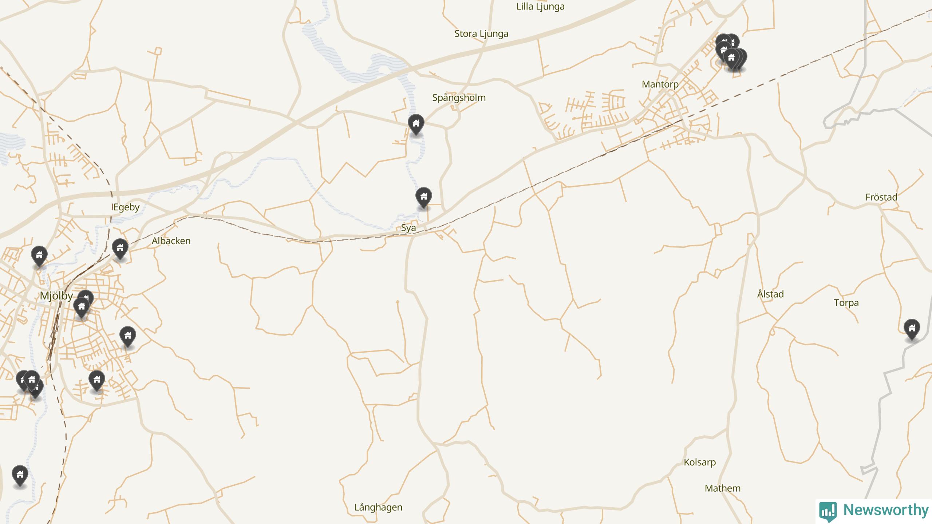Click the Newsworthy logo
Screen dimensions: 932x524
tap(874, 511)
